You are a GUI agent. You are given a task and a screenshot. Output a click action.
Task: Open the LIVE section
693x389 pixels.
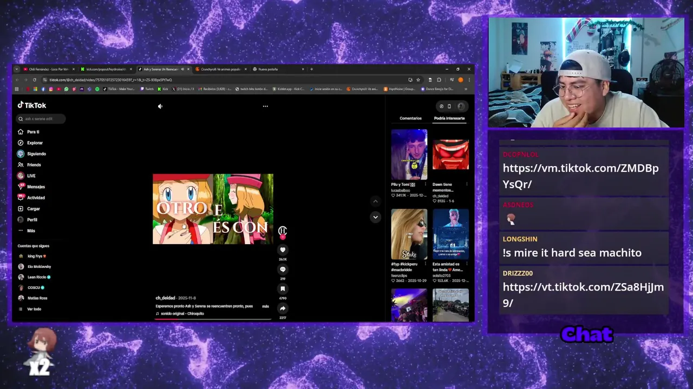27,176
